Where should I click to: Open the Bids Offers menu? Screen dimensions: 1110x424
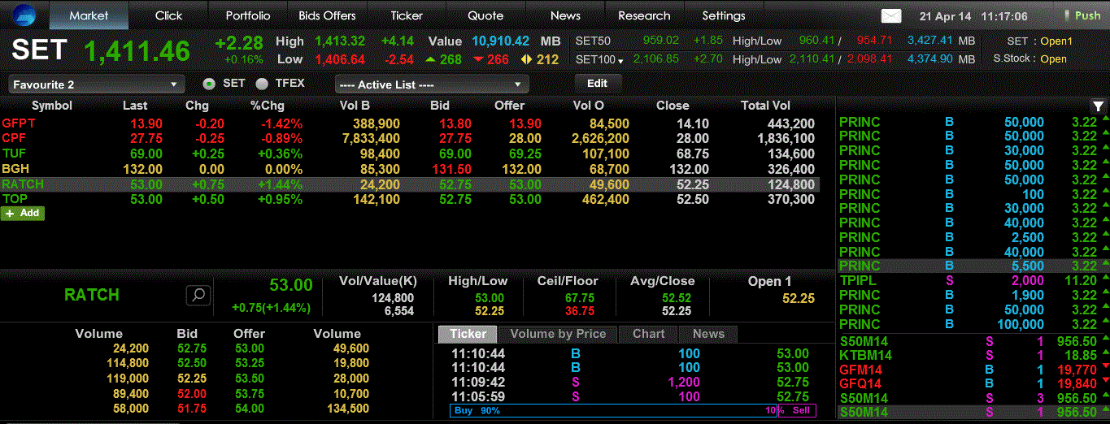coord(327,15)
